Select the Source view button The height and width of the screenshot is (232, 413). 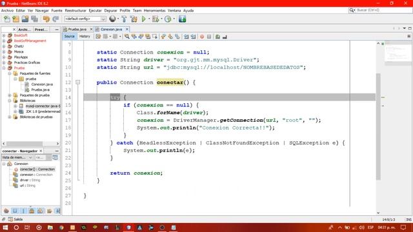(70, 37)
